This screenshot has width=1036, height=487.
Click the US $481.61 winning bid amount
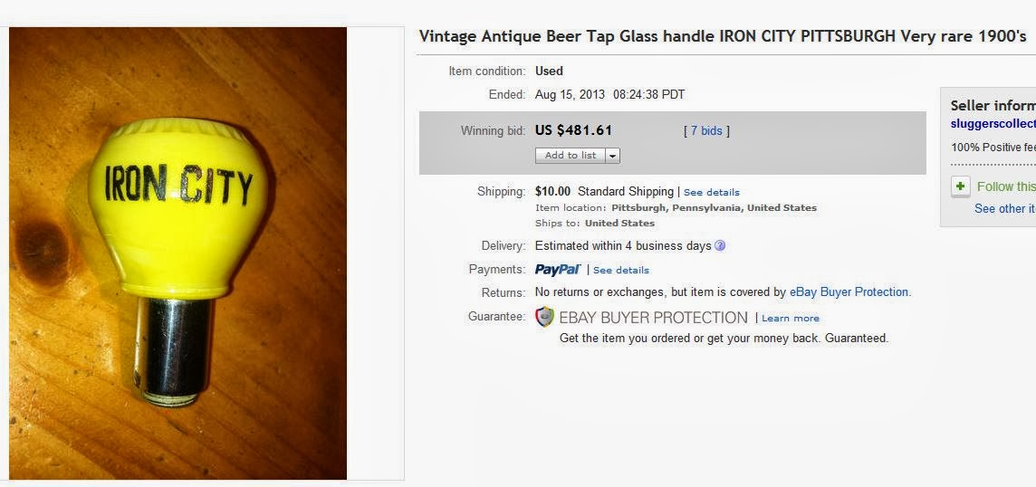573,130
